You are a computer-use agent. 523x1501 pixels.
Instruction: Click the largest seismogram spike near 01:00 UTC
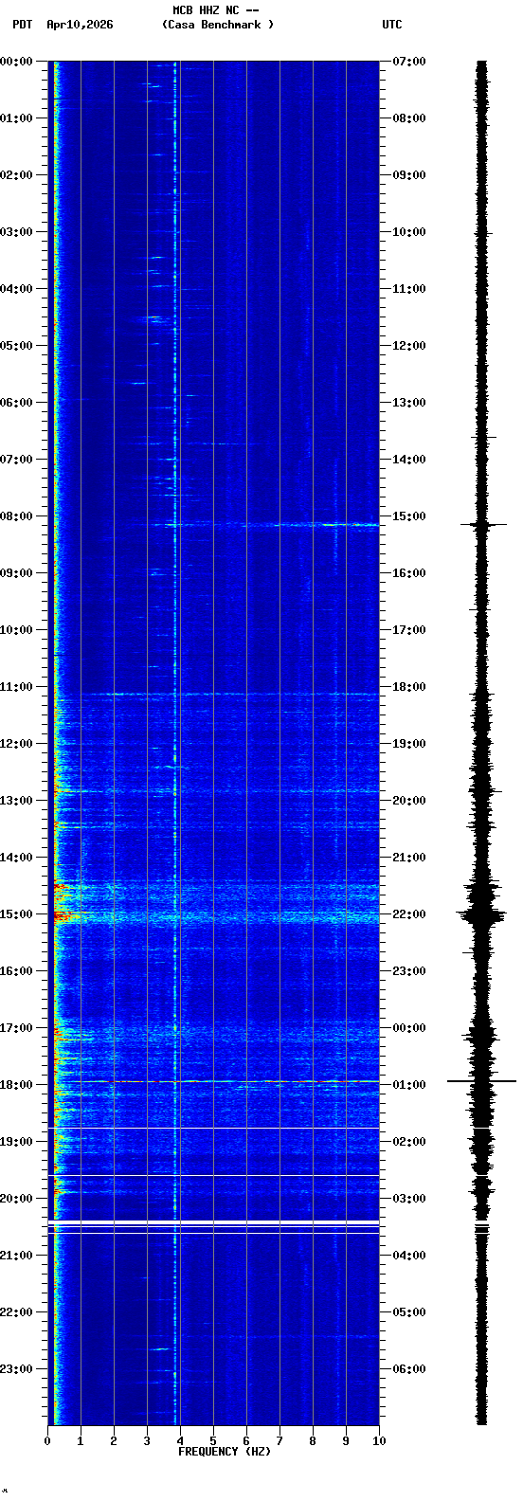[481, 1081]
